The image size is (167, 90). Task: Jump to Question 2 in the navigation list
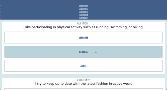[83, 9]
